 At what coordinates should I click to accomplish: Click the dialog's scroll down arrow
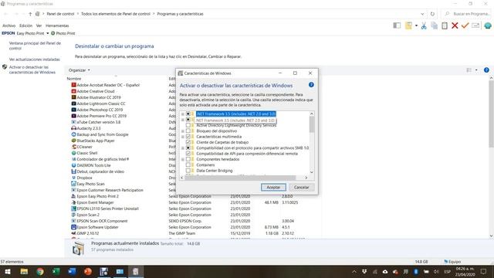coord(312,172)
